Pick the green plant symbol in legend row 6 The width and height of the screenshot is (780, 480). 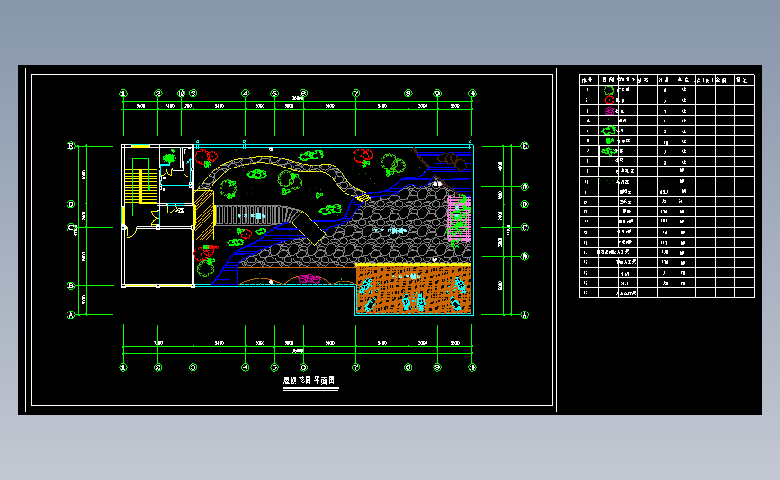click(609, 140)
